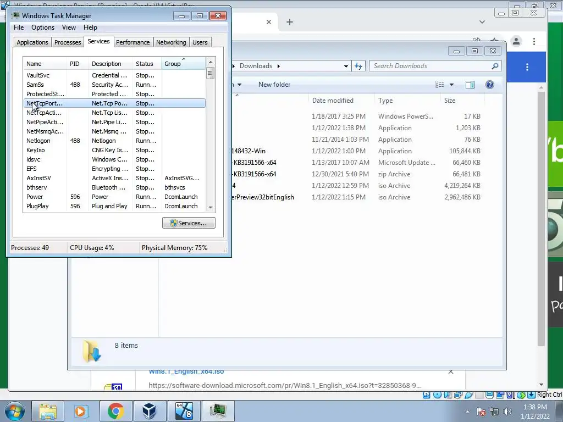Show hidden tray icons arrow
Screen dimensions: 563x422
467,412
